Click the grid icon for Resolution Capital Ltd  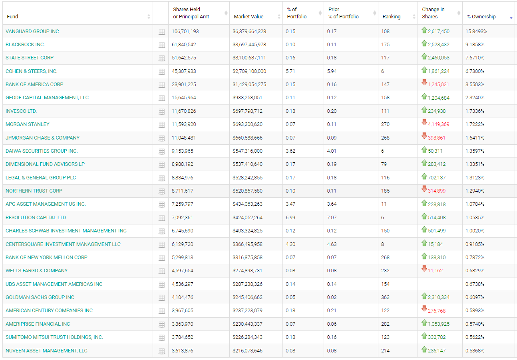(x=162, y=218)
